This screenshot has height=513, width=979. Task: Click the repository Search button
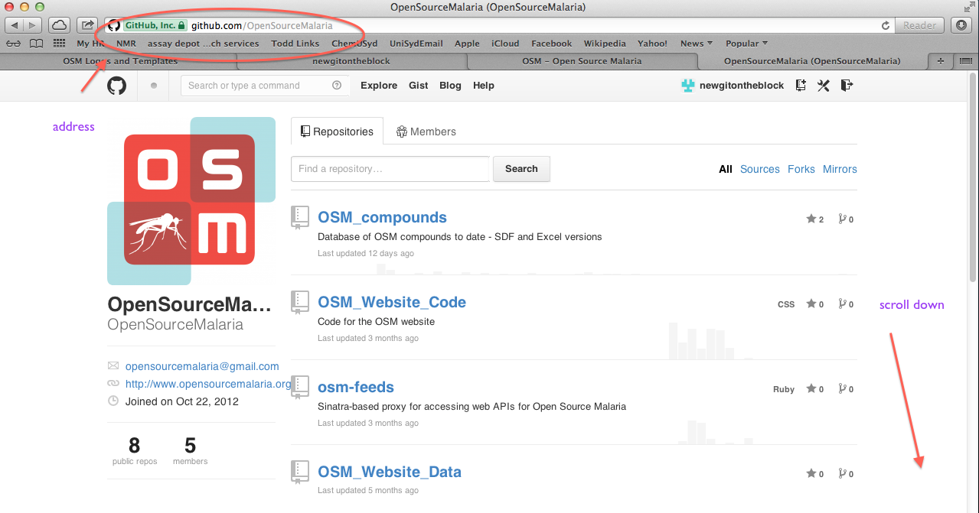[x=521, y=169]
